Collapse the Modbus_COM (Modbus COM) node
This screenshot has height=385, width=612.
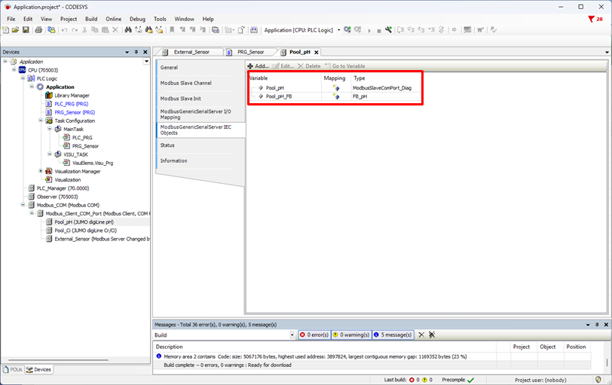click(x=23, y=205)
